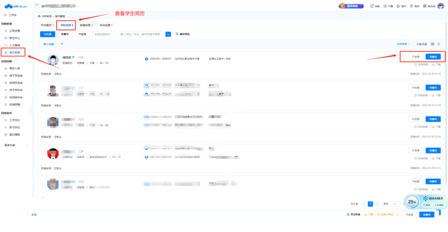Switch to grid card view icon
448x232 pixels.
(x=432, y=44)
